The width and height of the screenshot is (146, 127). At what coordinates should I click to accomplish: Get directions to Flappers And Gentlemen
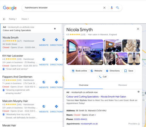[56, 82]
